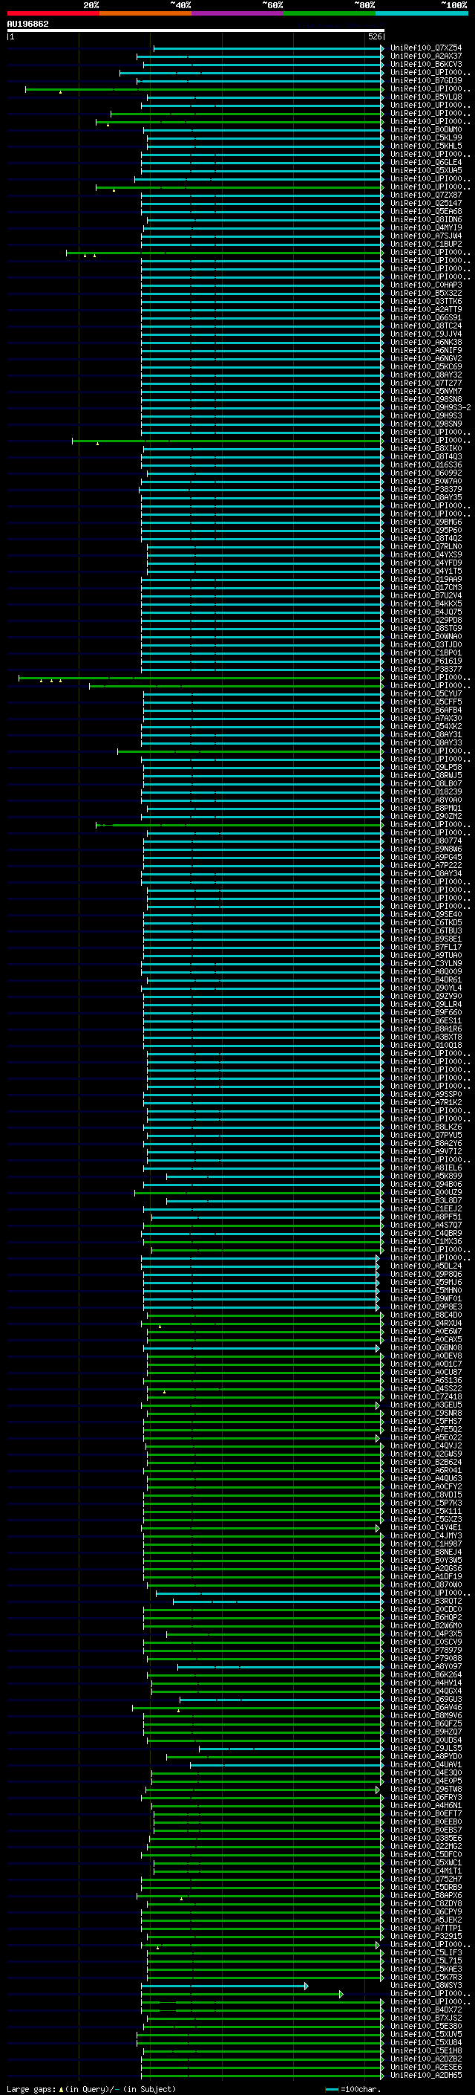Click on UniRef100_Q94B06
Screen dimensions: 475x2095
tap(425, 1184)
